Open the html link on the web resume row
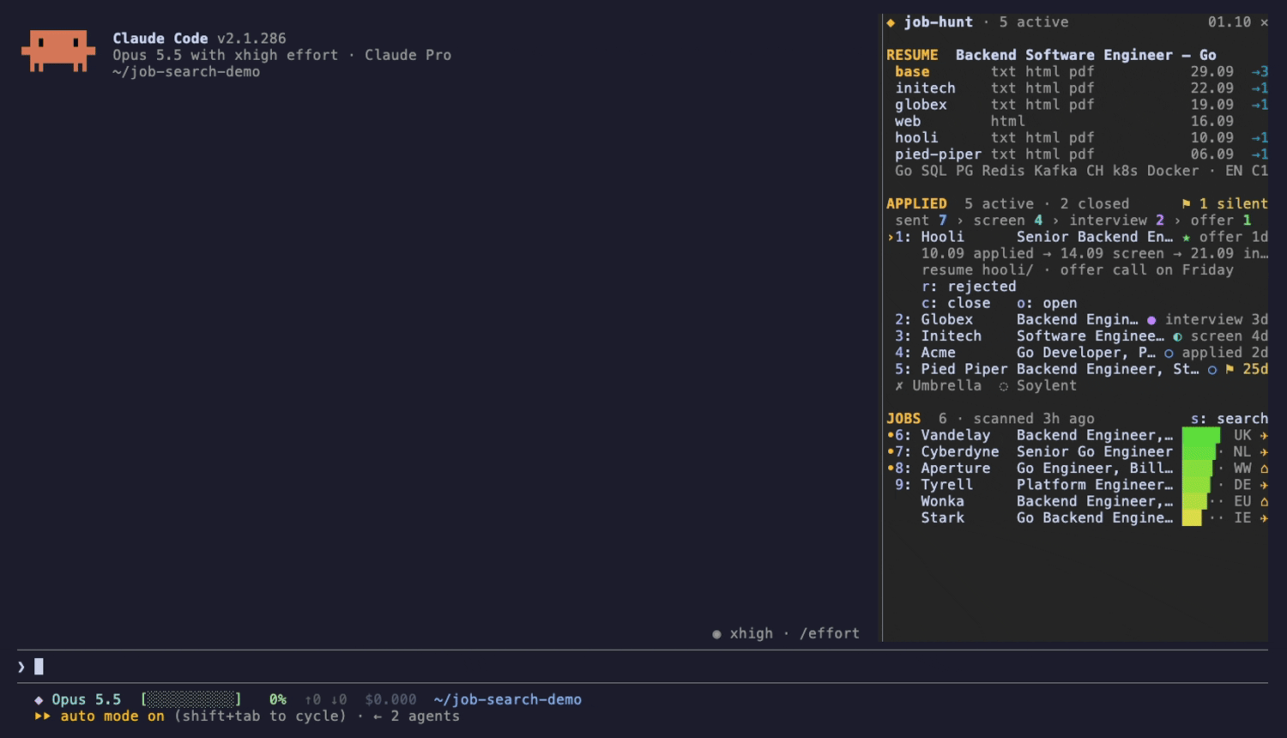 tap(1008, 122)
